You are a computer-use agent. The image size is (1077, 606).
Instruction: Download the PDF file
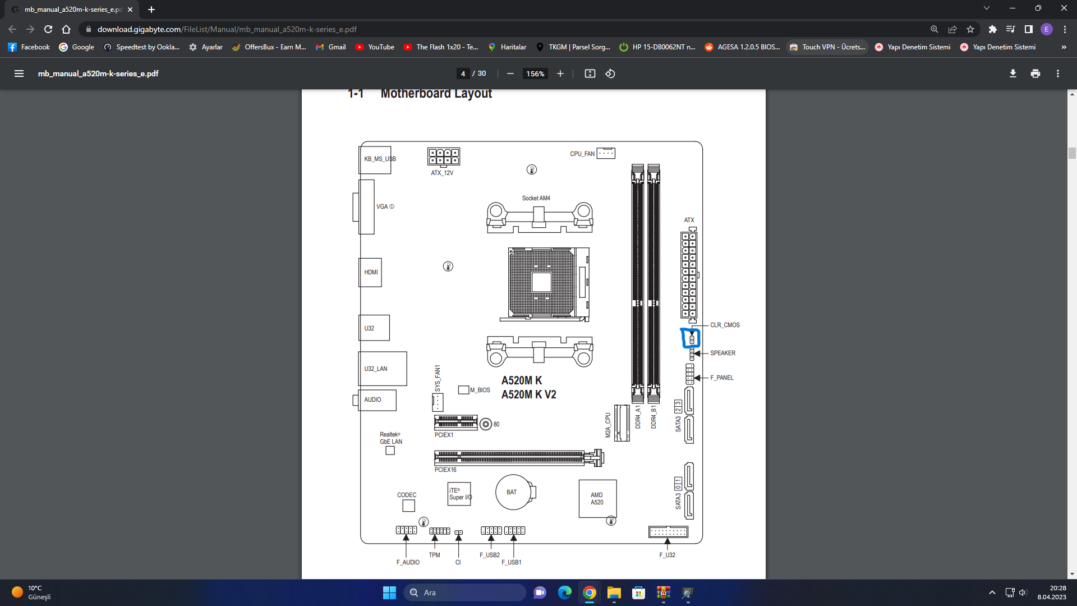point(1012,74)
